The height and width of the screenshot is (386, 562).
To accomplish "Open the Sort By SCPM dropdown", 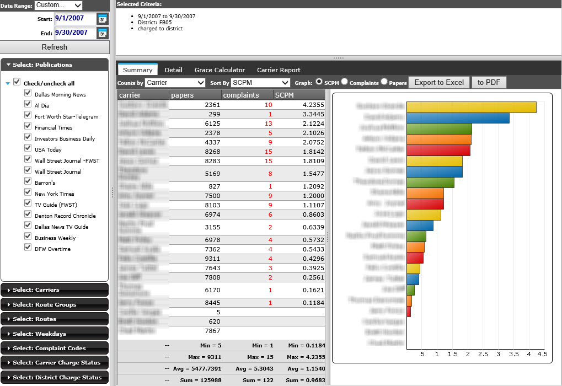I will point(260,83).
